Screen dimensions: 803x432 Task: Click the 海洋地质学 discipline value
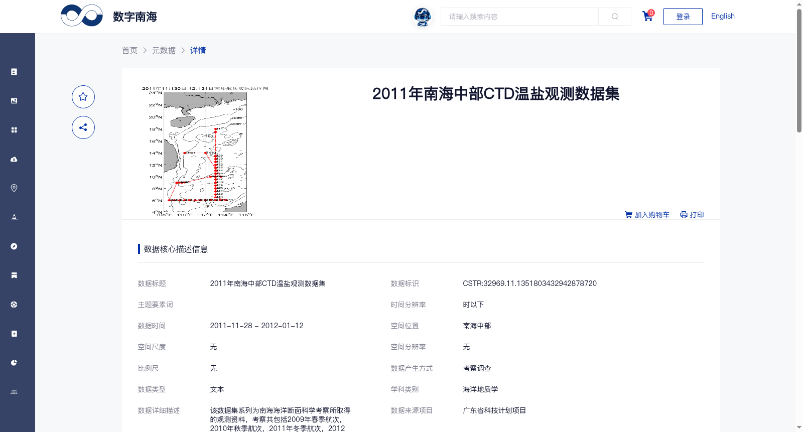(x=480, y=389)
